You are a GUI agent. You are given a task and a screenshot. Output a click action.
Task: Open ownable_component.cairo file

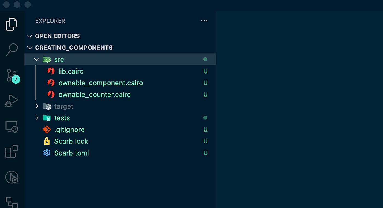pos(100,83)
